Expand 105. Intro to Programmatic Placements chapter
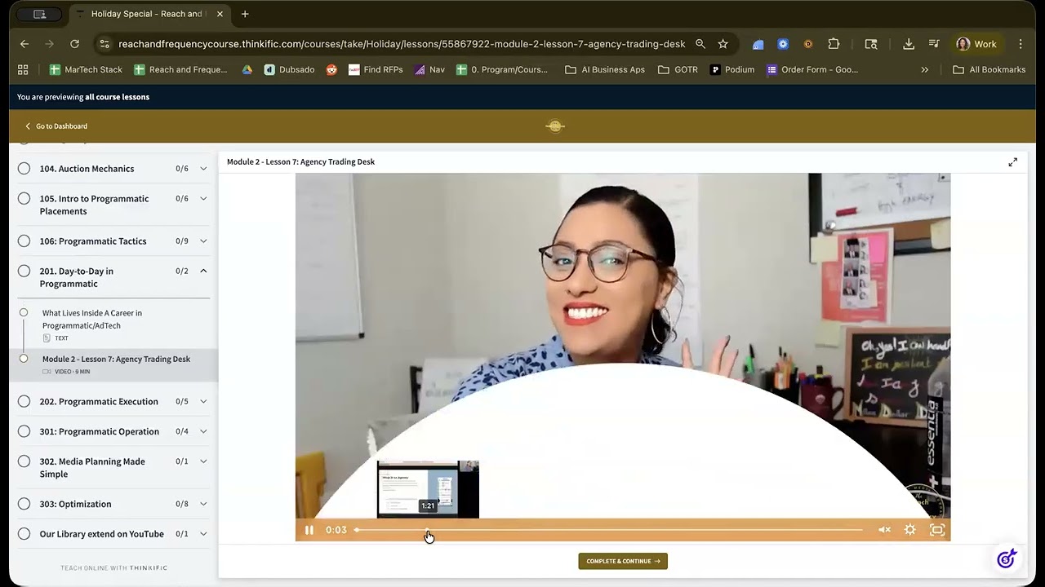 [x=203, y=199]
